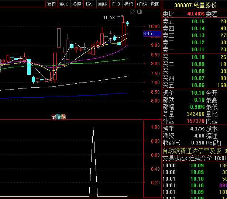Click the 1.00 indicator axis label

click(155, 127)
